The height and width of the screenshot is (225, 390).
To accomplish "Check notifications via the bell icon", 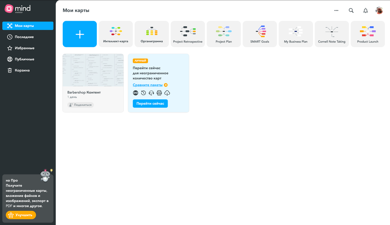I will click(x=365, y=10).
